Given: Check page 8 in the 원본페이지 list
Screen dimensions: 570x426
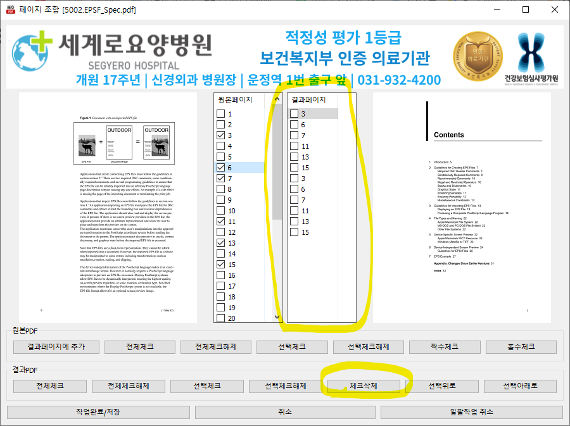Looking at the screenshot, I should (220, 189).
